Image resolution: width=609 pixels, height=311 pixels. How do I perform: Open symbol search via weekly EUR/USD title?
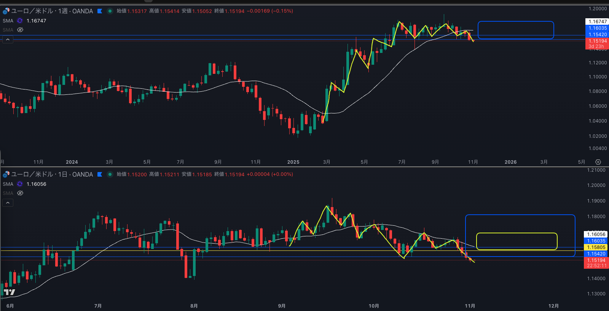52,11
